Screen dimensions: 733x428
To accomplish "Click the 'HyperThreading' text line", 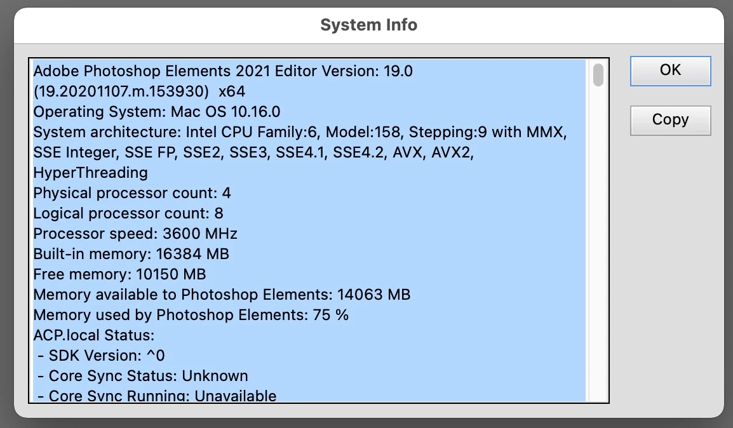I will tap(90, 173).
